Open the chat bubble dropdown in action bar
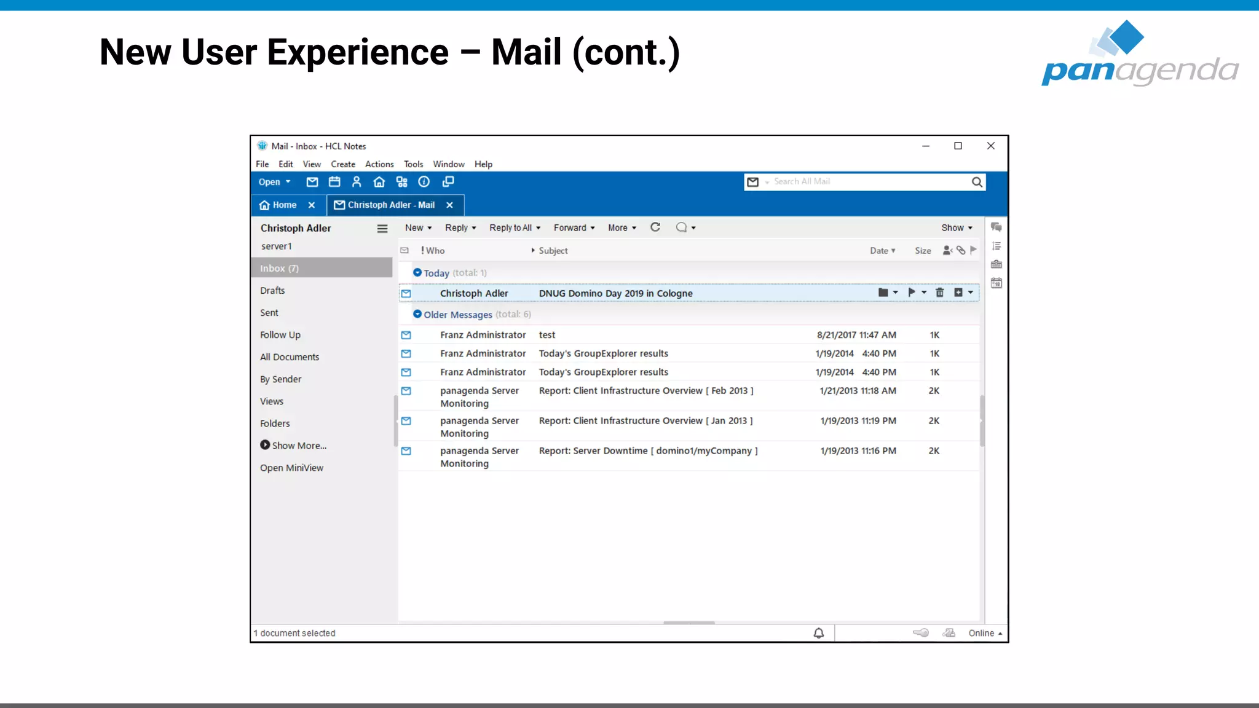1259x708 pixels. tap(685, 227)
